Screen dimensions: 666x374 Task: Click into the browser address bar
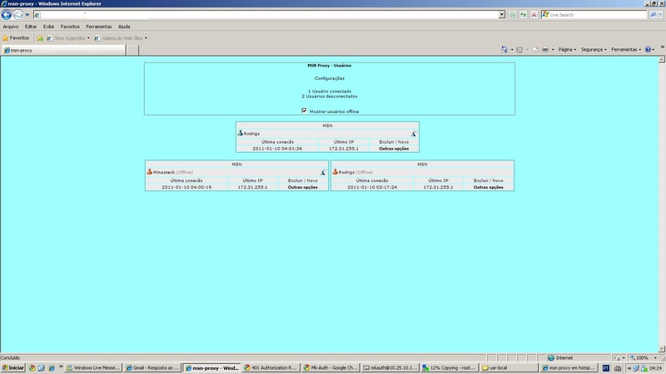click(x=269, y=15)
